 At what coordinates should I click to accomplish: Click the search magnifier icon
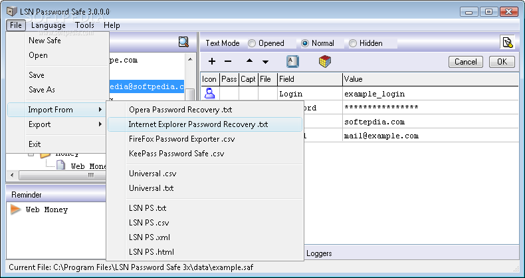(x=183, y=42)
